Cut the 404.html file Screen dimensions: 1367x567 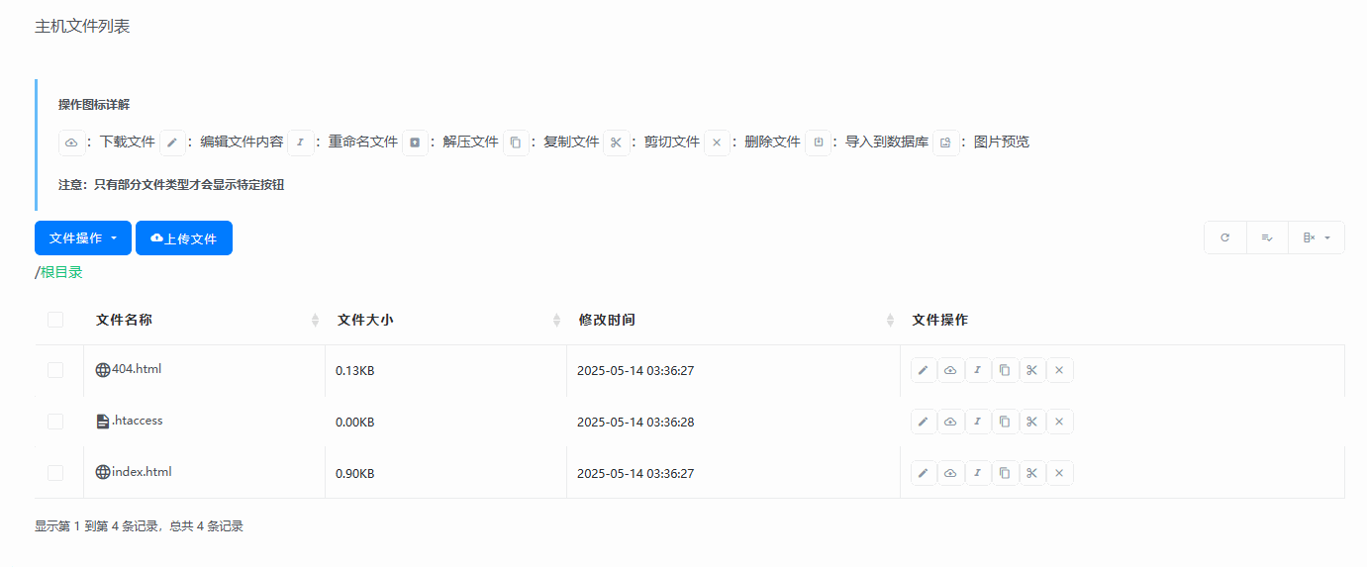click(x=1032, y=370)
